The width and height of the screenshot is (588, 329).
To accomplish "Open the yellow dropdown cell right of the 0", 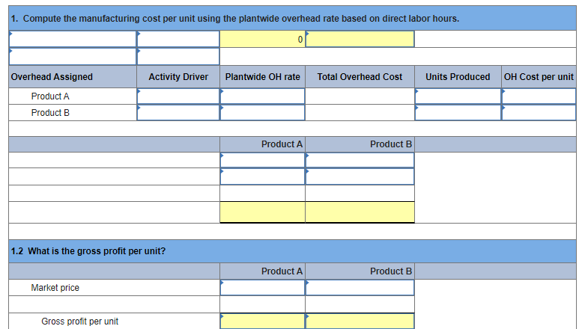I will (x=360, y=39).
